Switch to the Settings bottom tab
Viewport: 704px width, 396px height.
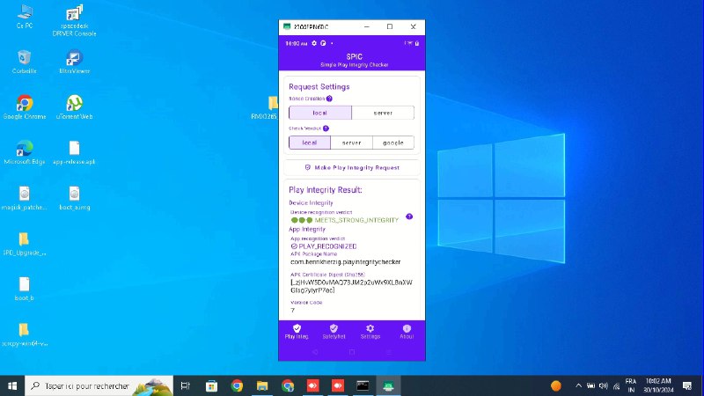point(370,332)
